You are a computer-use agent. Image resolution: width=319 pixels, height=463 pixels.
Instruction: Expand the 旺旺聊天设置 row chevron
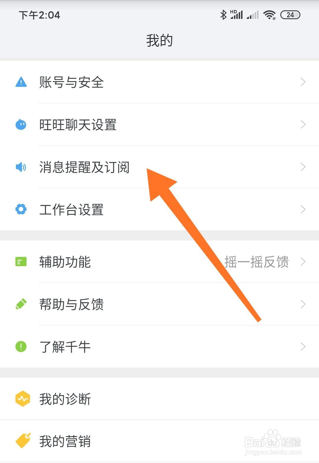click(x=303, y=125)
